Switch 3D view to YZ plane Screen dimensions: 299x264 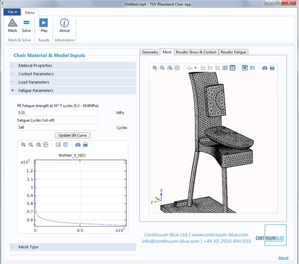coord(210,68)
